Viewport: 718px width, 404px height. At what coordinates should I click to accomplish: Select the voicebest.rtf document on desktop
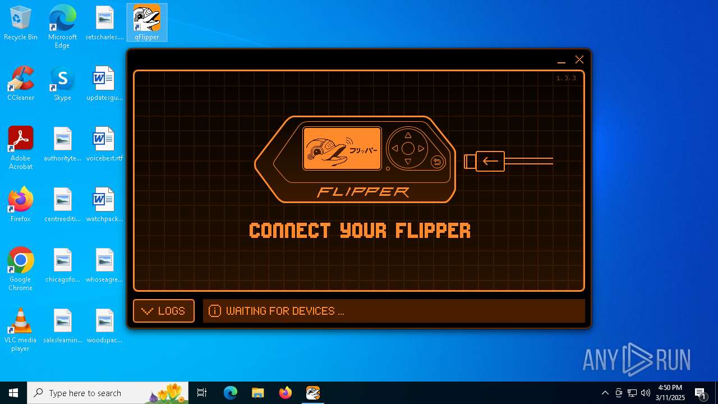tap(104, 144)
